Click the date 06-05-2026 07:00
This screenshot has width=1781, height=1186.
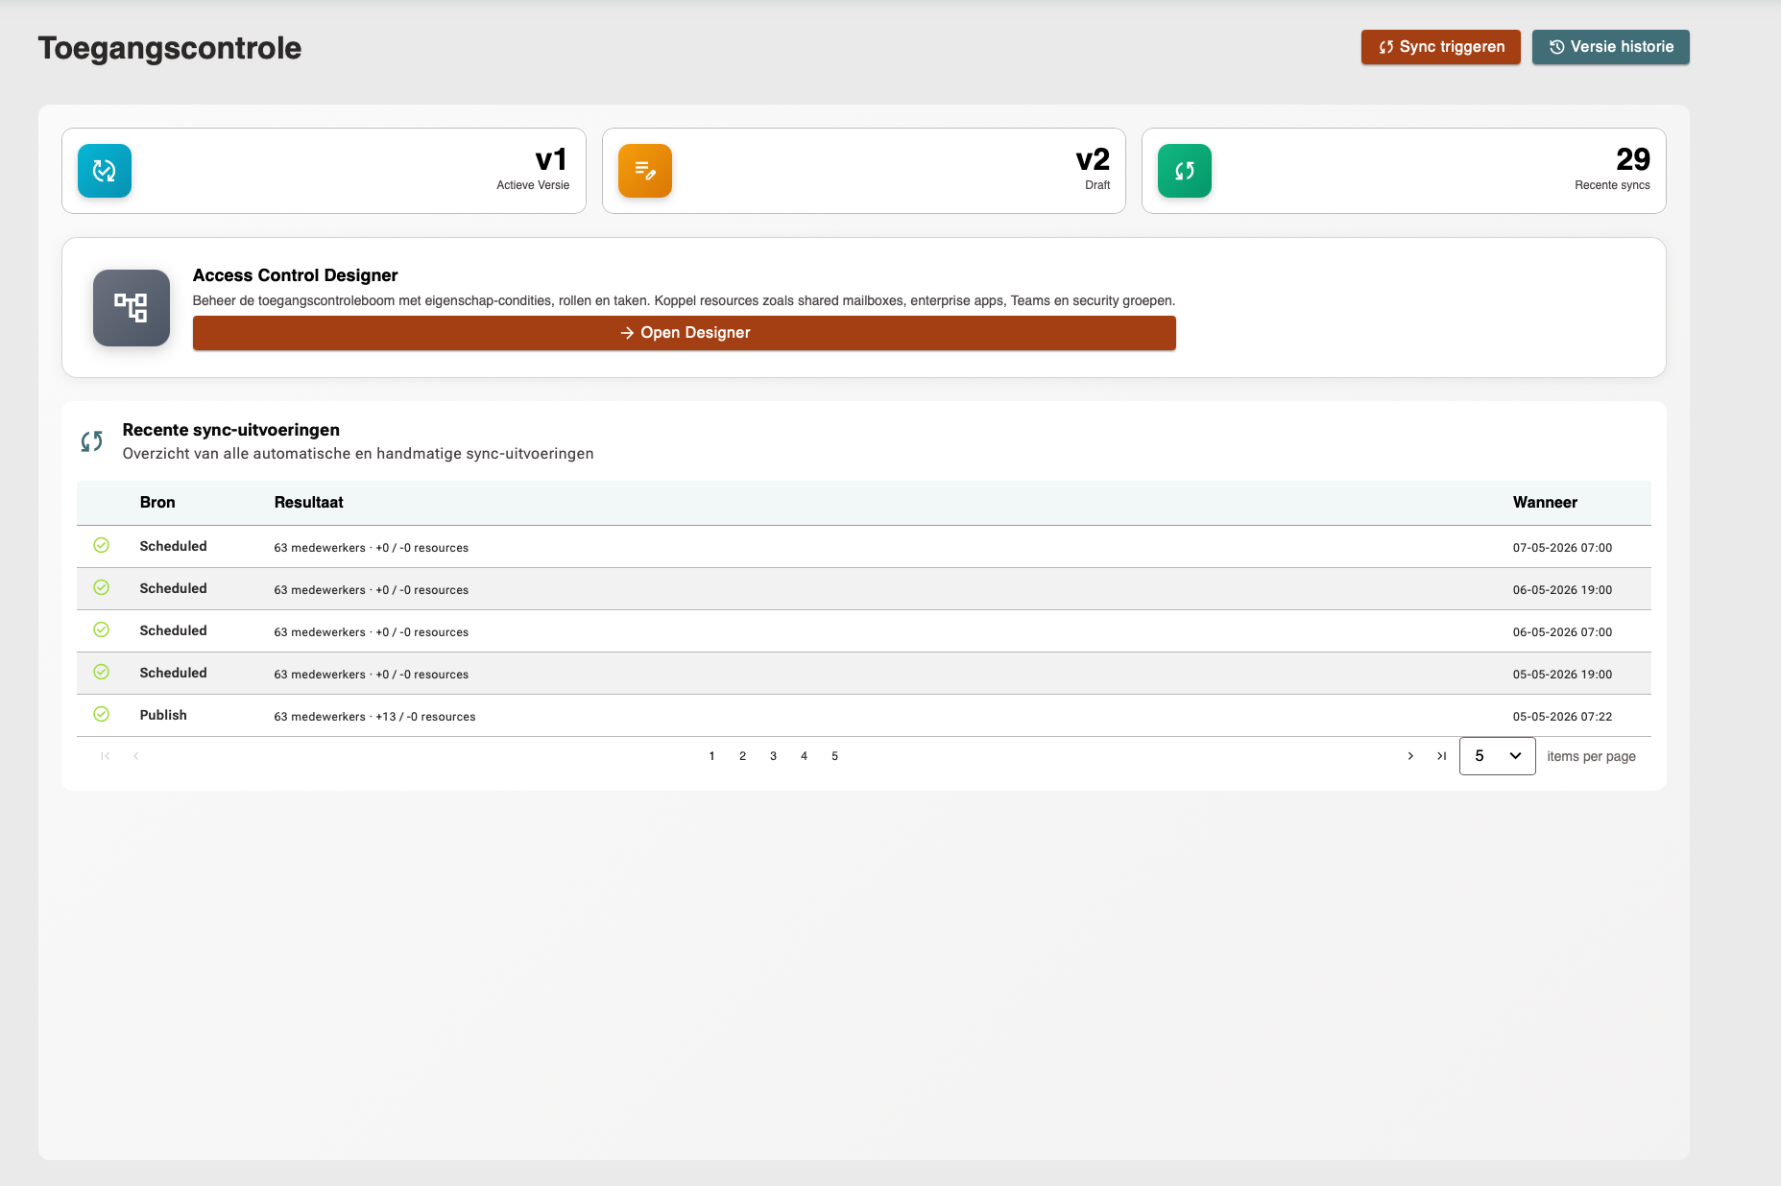pos(1562,632)
